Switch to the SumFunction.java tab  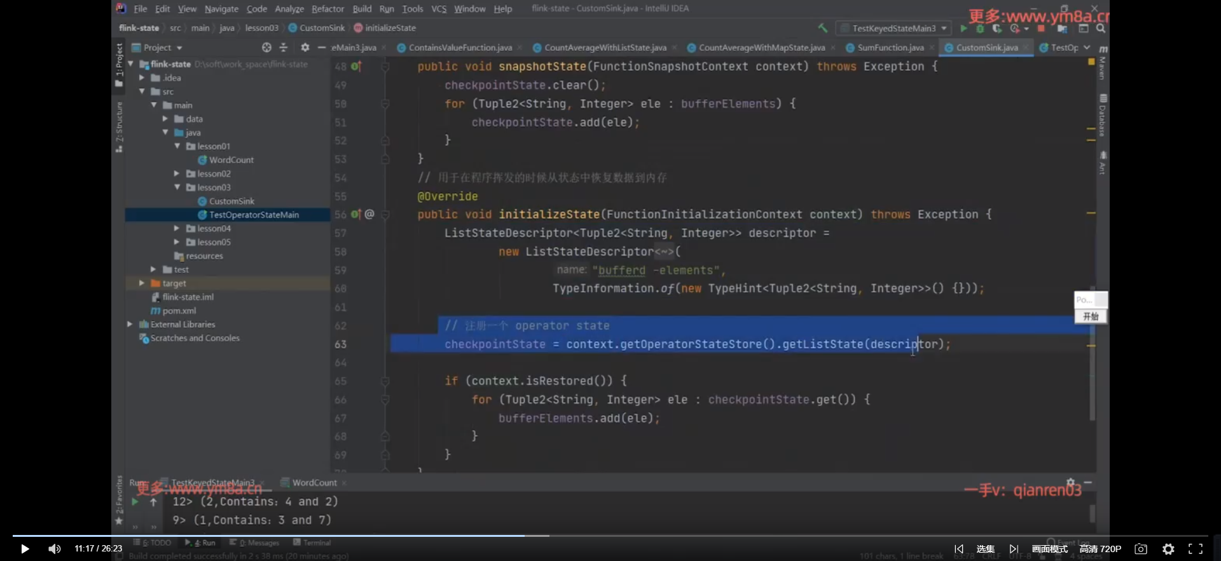(x=890, y=48)
